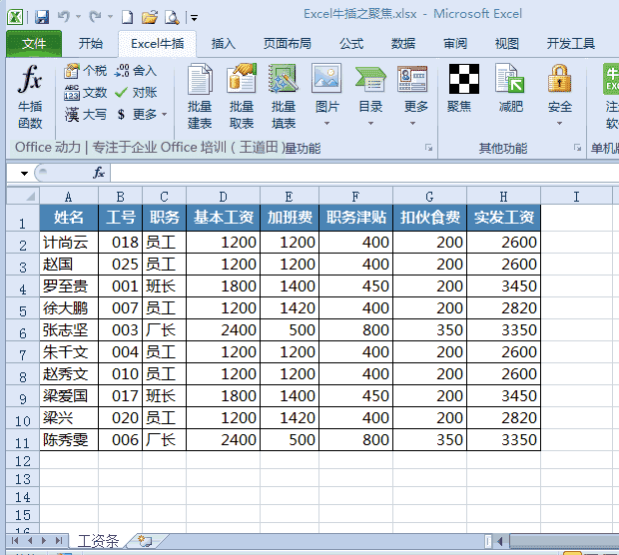
Task: Click the 目录 directory icon
Action: (370, 79)
